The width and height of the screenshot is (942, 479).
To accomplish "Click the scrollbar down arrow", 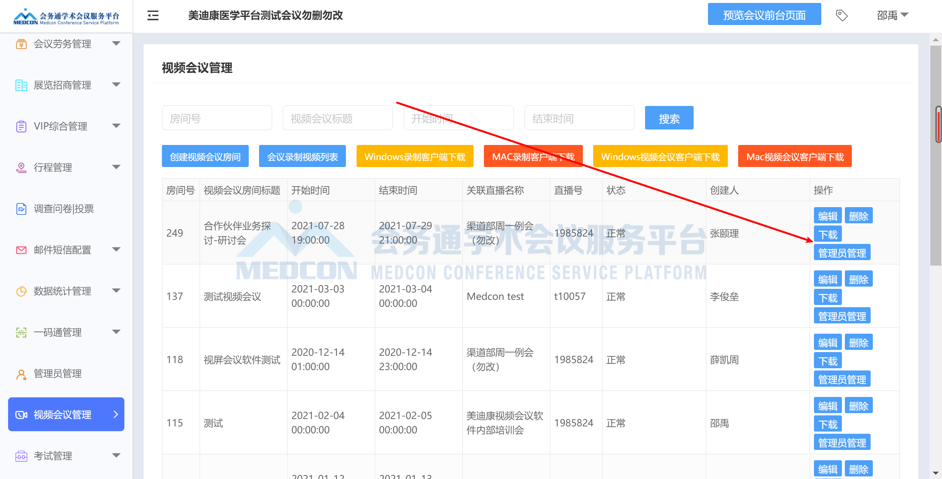I will (935, 473).
